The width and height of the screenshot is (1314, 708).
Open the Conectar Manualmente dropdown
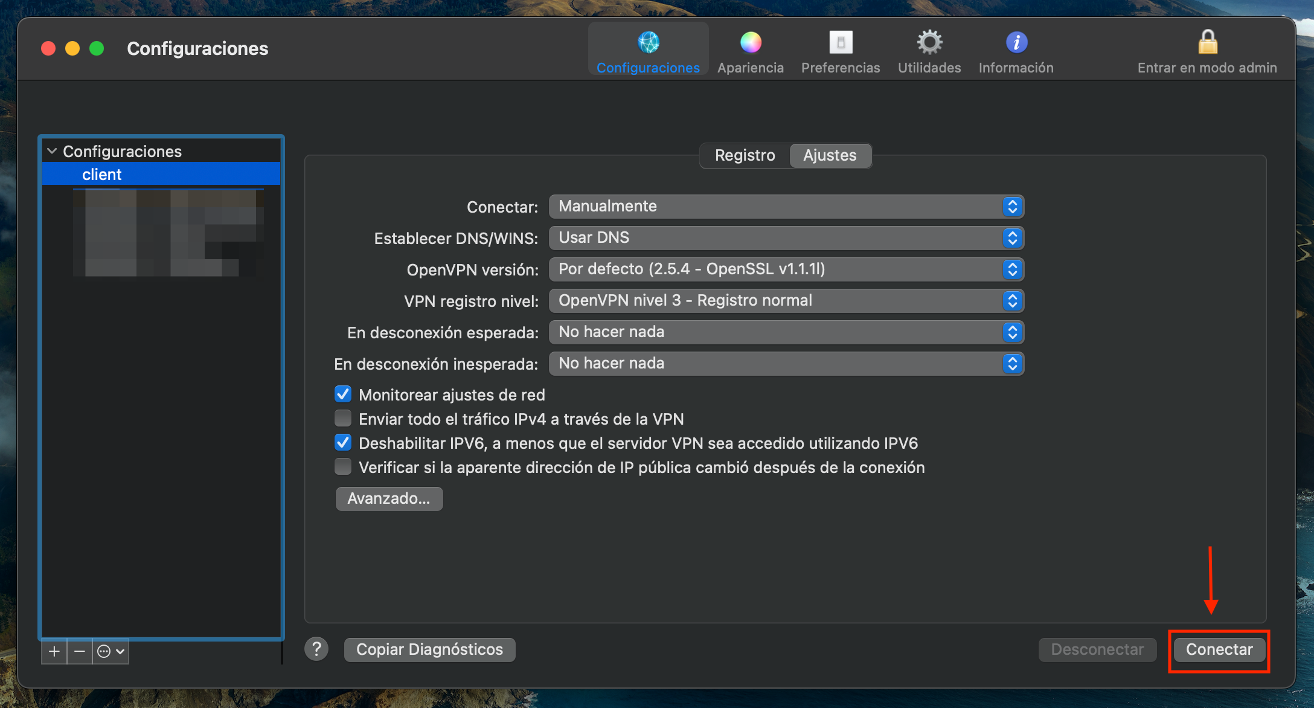click(x=786, y=207)
